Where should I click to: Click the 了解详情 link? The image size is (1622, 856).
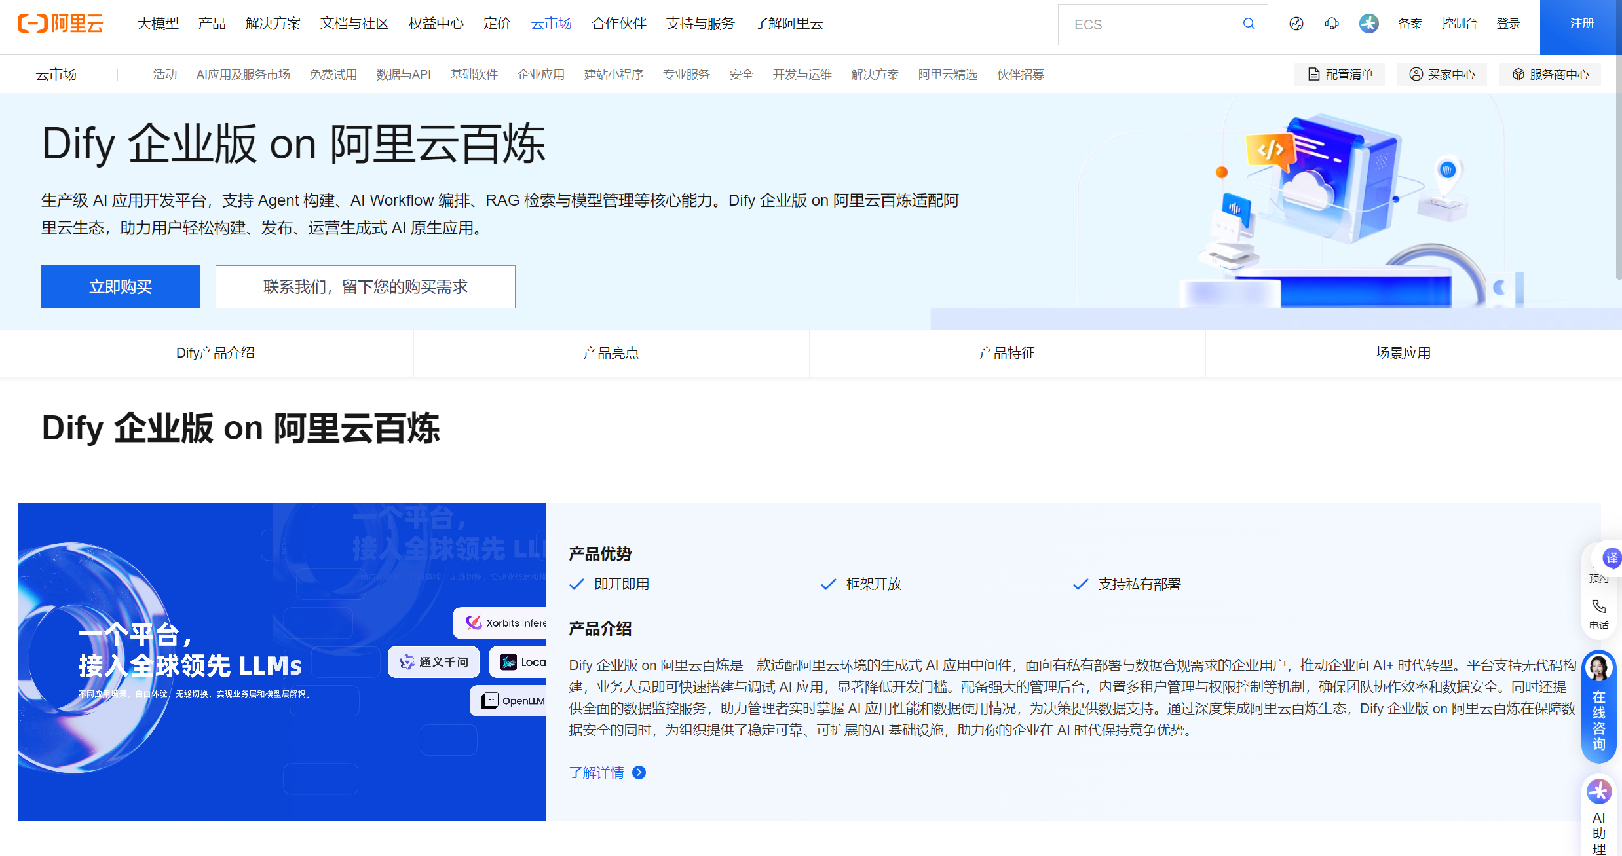pos(596,773)
